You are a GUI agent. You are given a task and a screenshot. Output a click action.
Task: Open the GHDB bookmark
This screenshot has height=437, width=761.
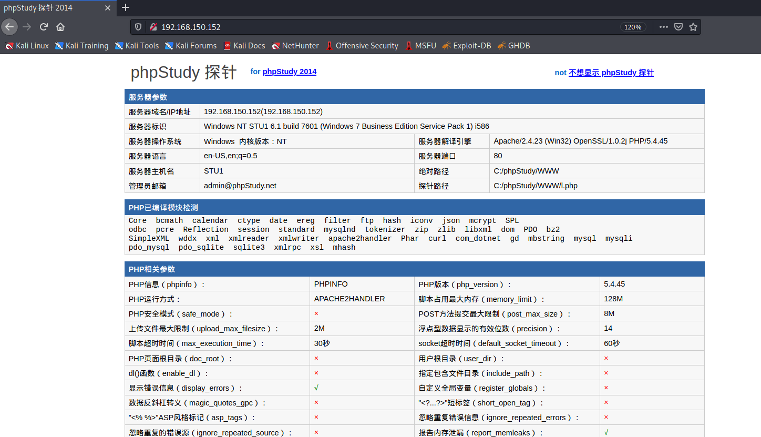(x=513, y=46)
